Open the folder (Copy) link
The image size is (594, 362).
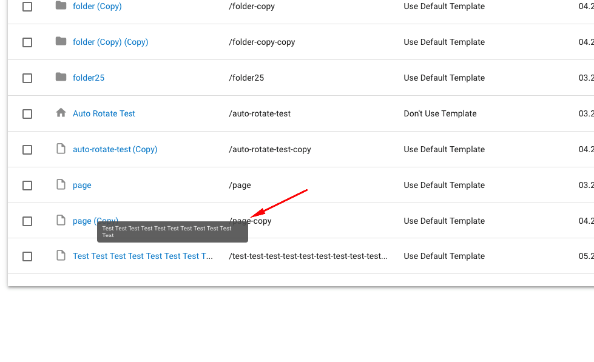[x=97, y=7]
